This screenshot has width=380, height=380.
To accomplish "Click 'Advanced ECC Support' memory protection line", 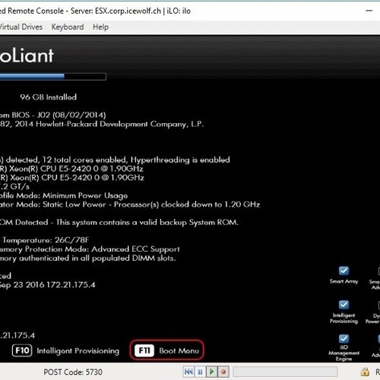I will click(x=90, y=249).
